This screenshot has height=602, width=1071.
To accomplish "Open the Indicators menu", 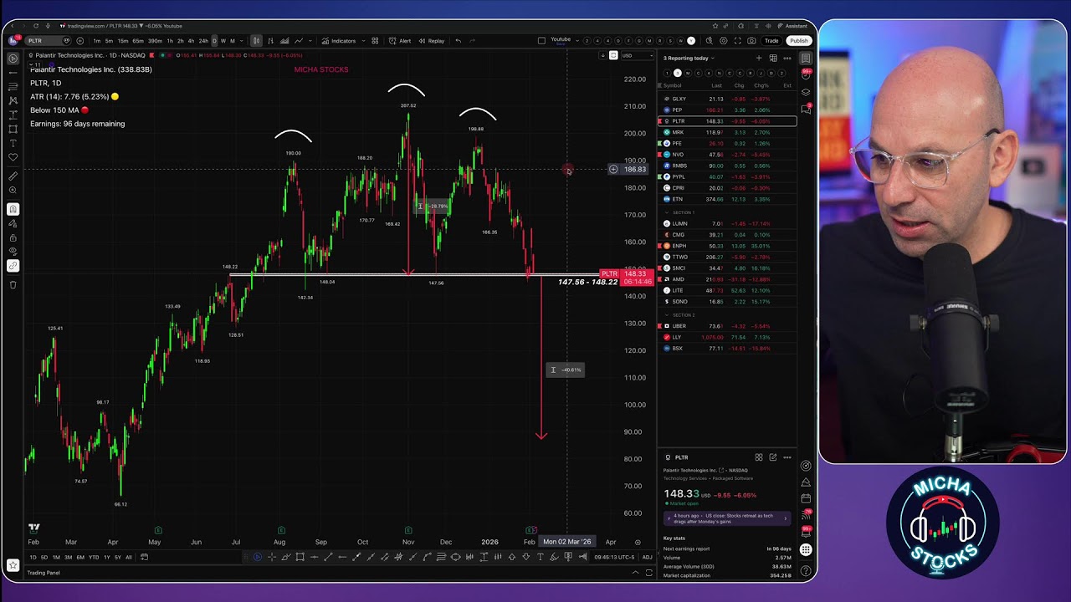I will click(339, 41).
